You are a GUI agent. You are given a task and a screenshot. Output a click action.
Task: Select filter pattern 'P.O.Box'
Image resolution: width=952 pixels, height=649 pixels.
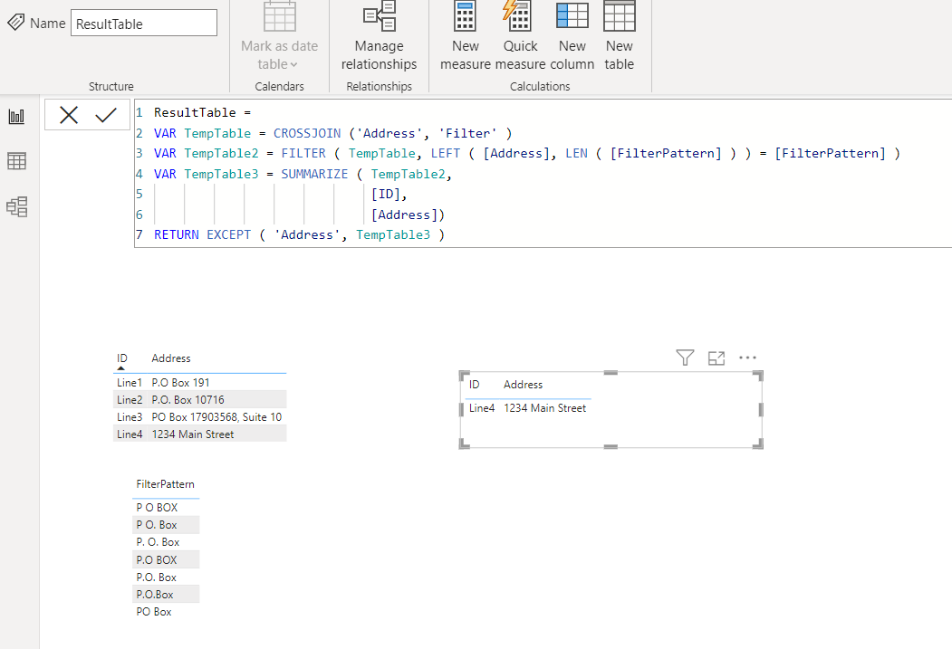155,595
